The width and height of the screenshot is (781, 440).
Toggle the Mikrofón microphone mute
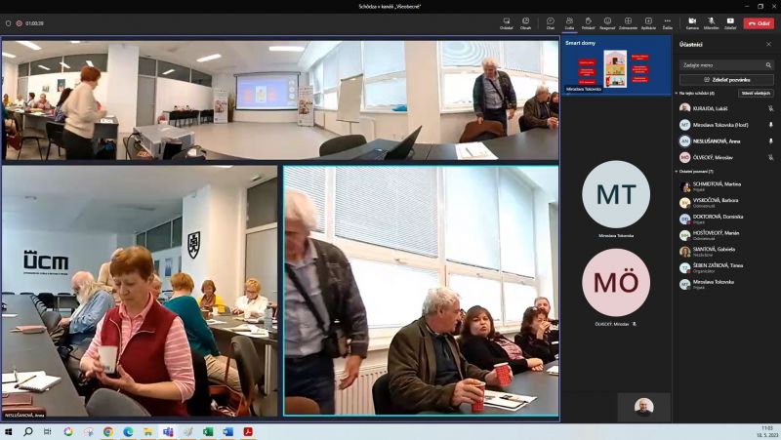711,22
